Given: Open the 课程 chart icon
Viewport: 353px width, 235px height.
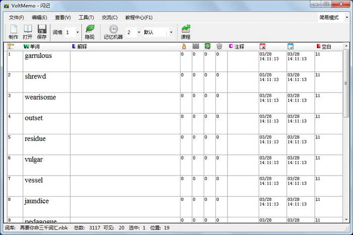Looking at the screenshot, I should [x=186, y=32].
